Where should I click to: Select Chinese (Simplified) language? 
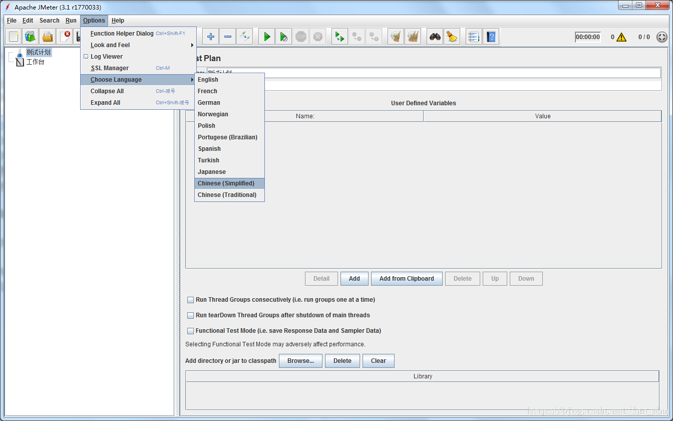(229, 183)
